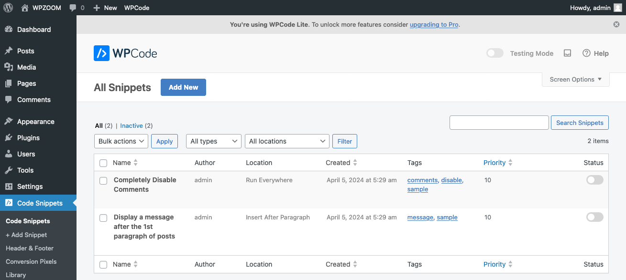
Task: Click the WordPress logo in admin bar
Action: 8,8
